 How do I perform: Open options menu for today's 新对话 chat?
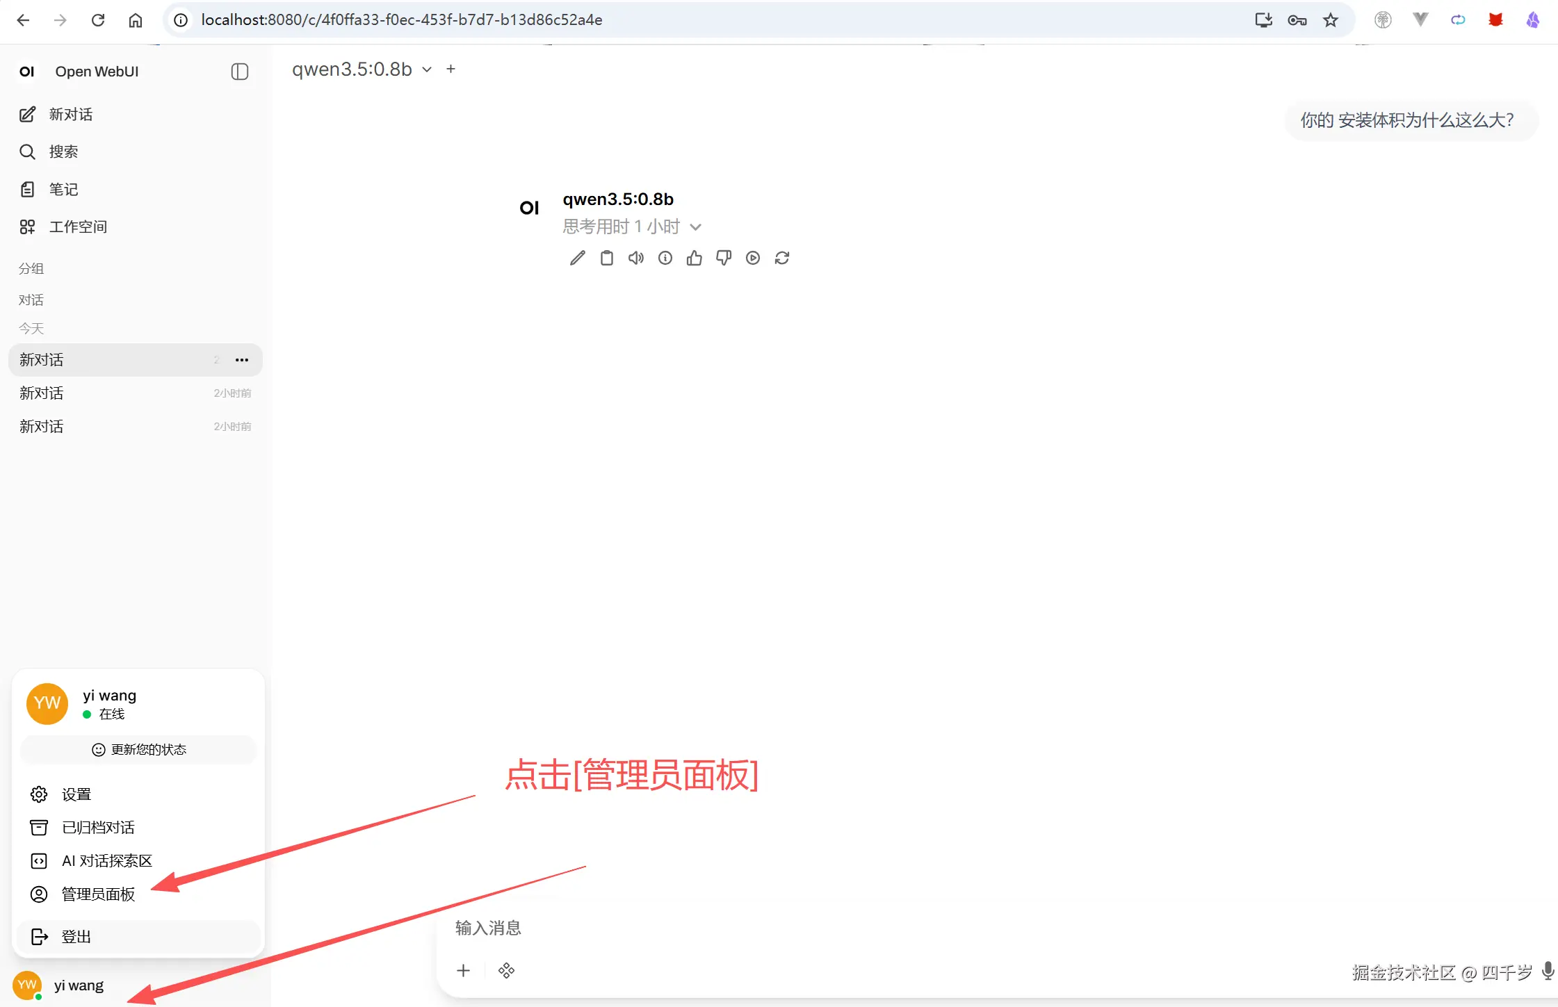(241, 359)
